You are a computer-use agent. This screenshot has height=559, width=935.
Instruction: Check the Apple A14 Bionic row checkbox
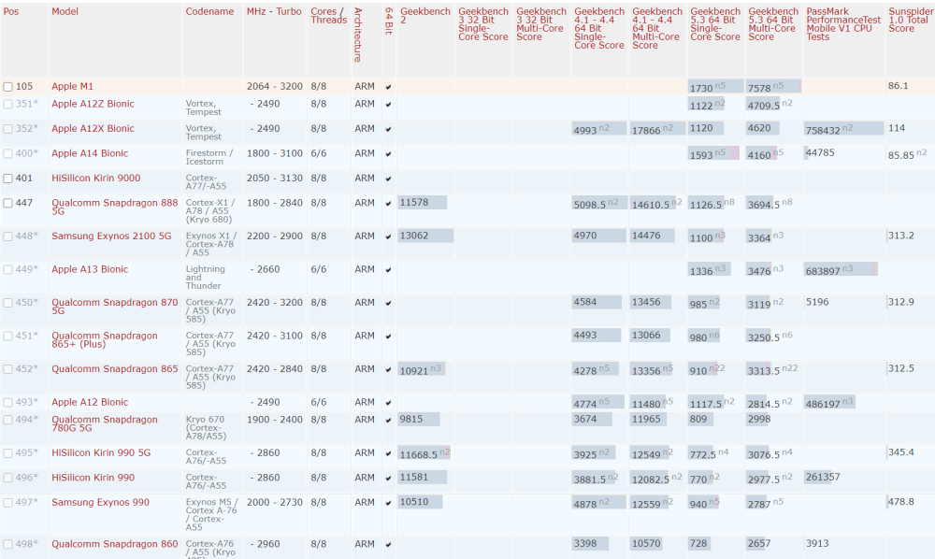coord(7,153)
